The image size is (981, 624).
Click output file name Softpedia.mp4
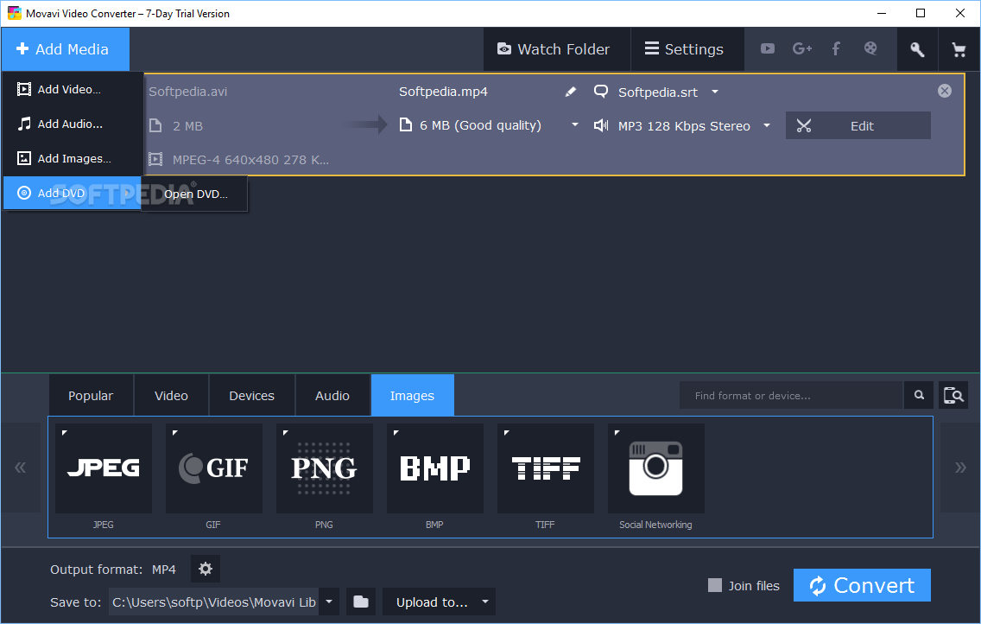click(x=443, y=92)
